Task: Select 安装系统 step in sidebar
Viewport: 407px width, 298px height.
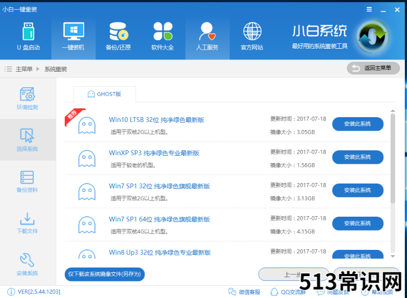Action: [27, 264]
